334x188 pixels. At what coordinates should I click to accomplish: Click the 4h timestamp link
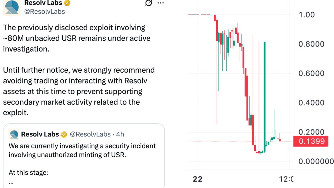click(x=120, y=134)
